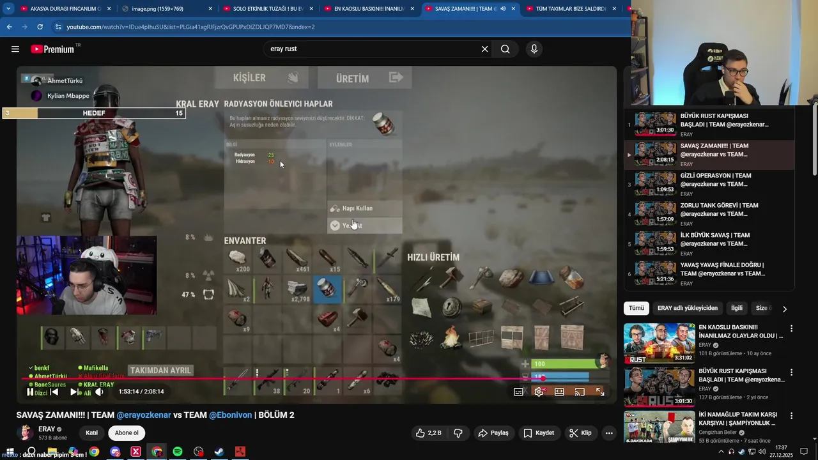Image resolution: width=818 pixels, height=460 pixels.
Task: Open Spotify from taskbar
Action: pyautogui.click(x=178, y=452)
